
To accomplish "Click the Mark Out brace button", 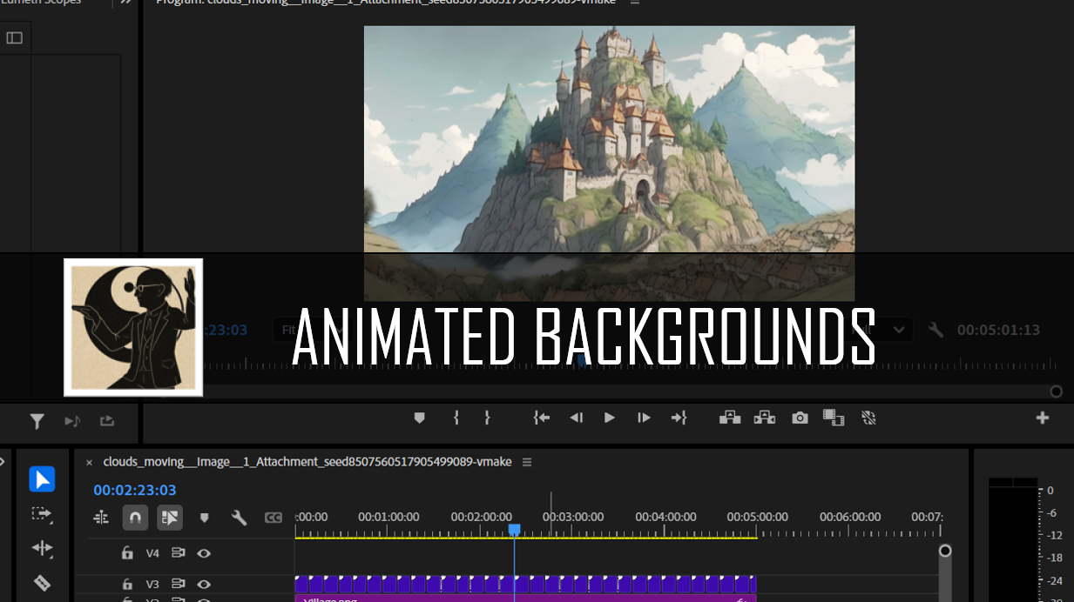I will [x=487, y=418].
